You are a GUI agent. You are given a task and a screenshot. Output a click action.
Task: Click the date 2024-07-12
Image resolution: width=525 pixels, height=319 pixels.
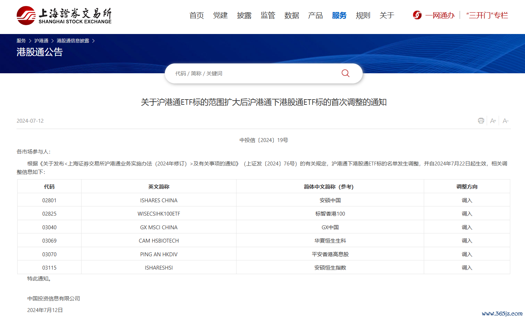tap(30, 121)
